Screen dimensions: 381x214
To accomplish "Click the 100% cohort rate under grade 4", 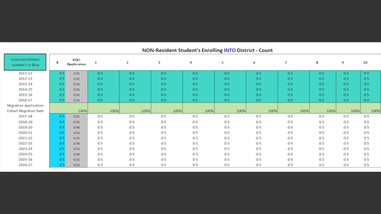I will (199, 111).
